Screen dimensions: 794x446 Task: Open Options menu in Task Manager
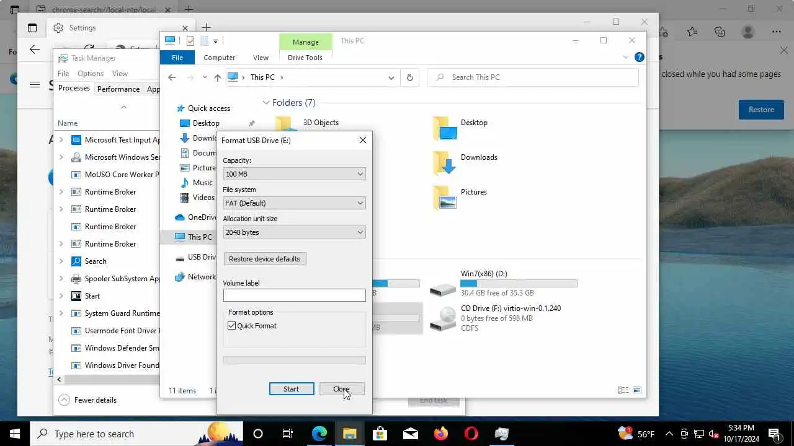(91, 74)
